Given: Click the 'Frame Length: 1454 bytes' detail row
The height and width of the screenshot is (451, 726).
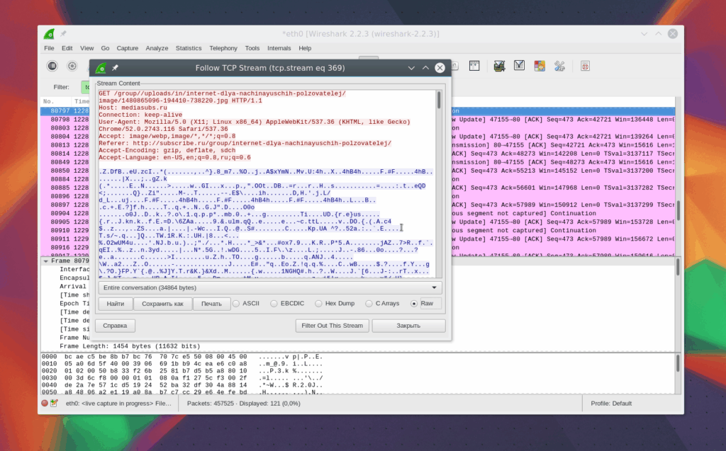Looking at the screenshot, I should (x=130, y=346).
